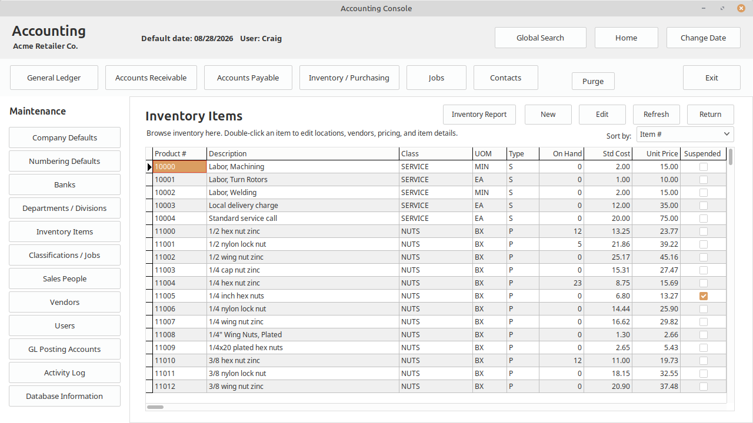753x423 pixels.
Task: Open Users maintenance
Action: point(65,325)
